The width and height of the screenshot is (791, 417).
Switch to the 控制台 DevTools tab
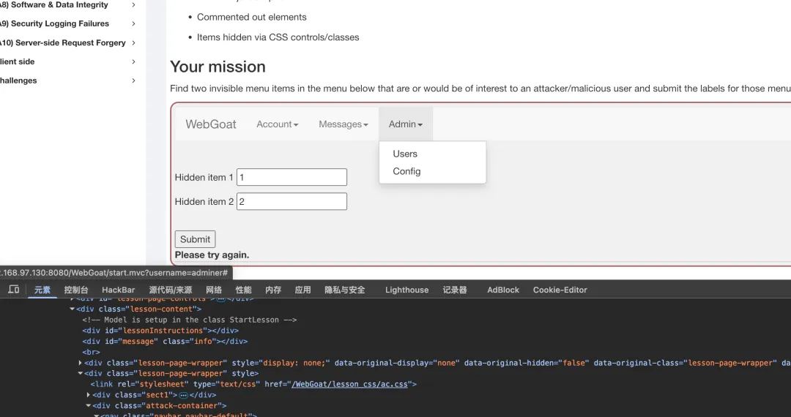[76, 290]
